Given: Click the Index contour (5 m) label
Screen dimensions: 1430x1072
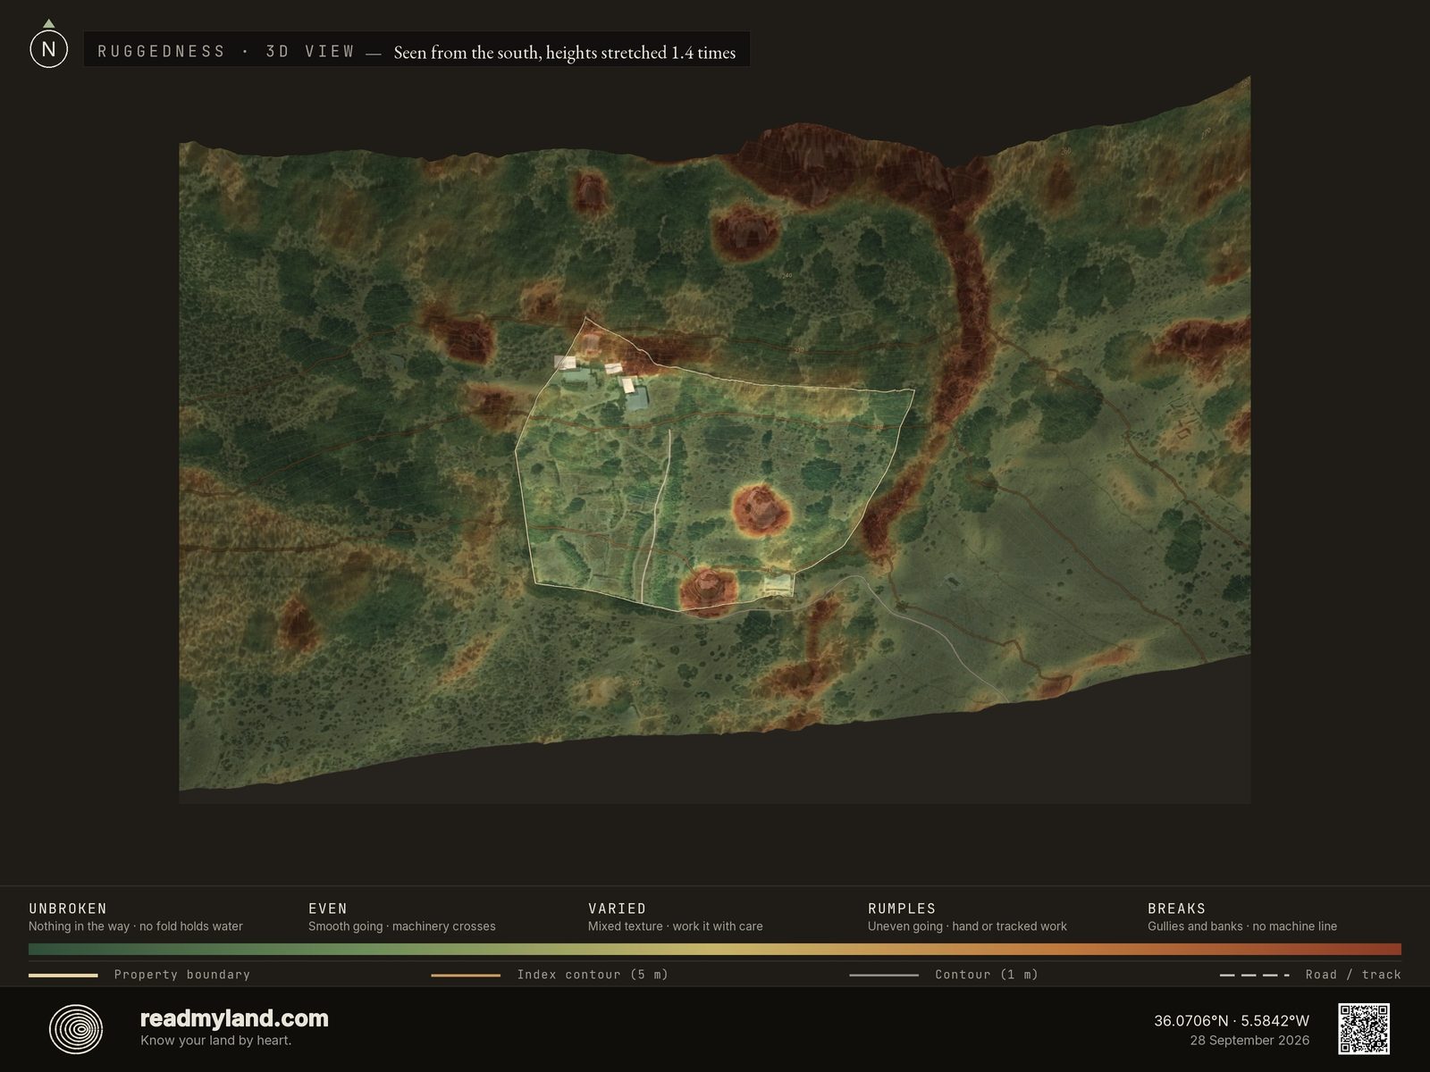Looking at the screenshot, I should click(593, 975).
